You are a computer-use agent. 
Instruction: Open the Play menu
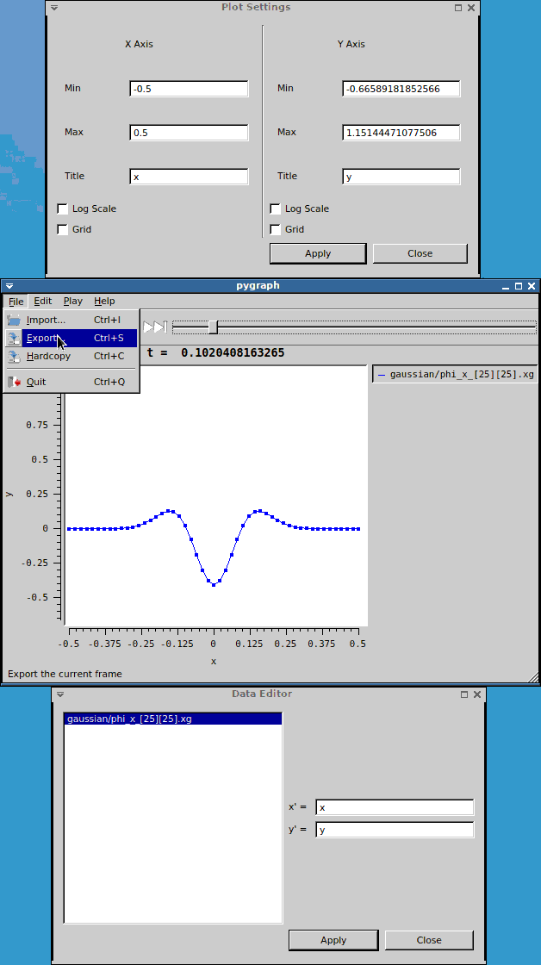pos(73,302)
